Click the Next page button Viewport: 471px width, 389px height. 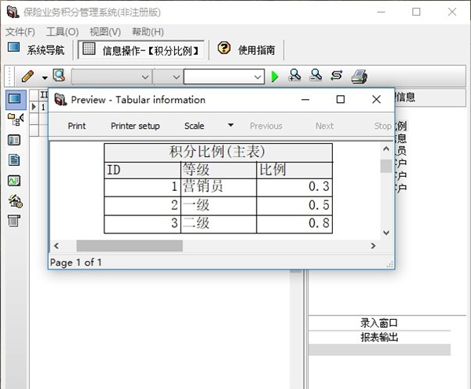click(x=324, y=126)
